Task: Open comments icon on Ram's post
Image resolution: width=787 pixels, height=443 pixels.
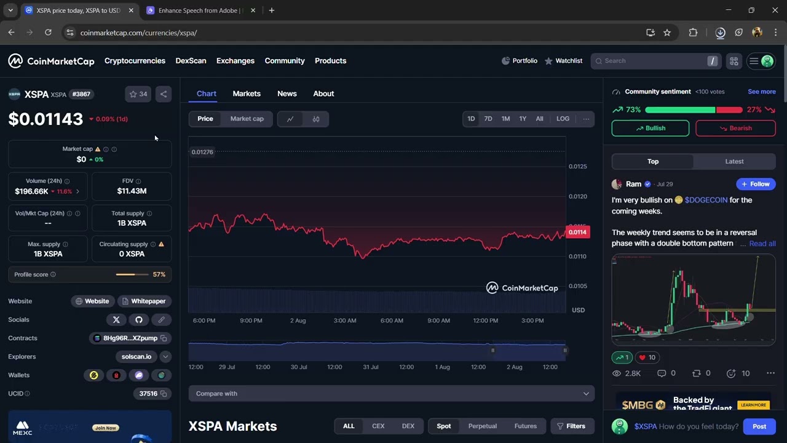Action: pos(662,373)
